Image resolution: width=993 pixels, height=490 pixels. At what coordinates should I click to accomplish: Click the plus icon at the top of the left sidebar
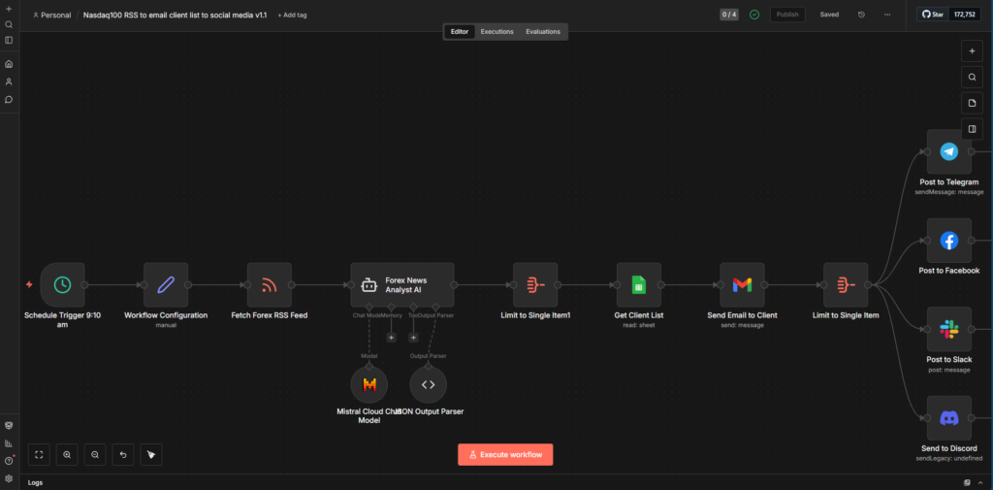tap(9, 9)
